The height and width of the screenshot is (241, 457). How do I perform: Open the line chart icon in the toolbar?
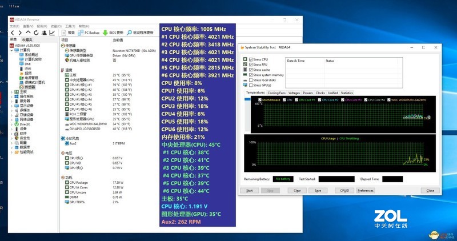(x=52, y=33)
